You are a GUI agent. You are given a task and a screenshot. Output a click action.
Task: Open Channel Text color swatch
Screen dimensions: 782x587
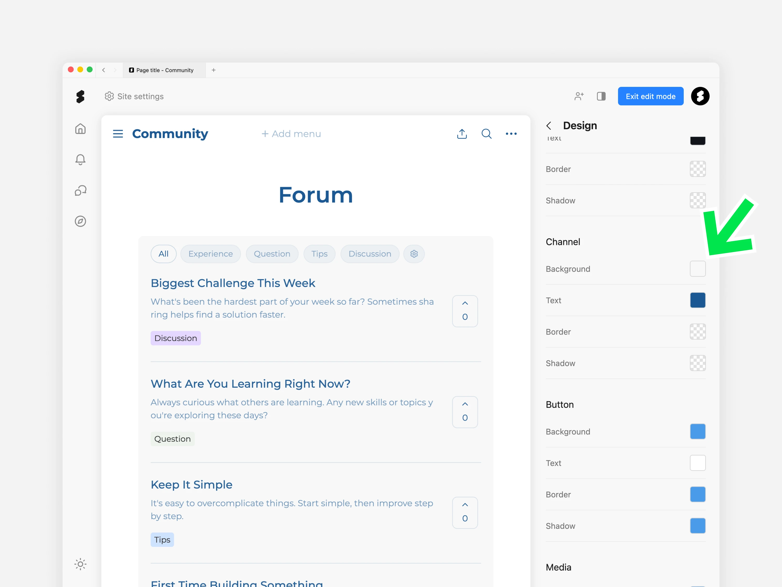pos(697,300)
